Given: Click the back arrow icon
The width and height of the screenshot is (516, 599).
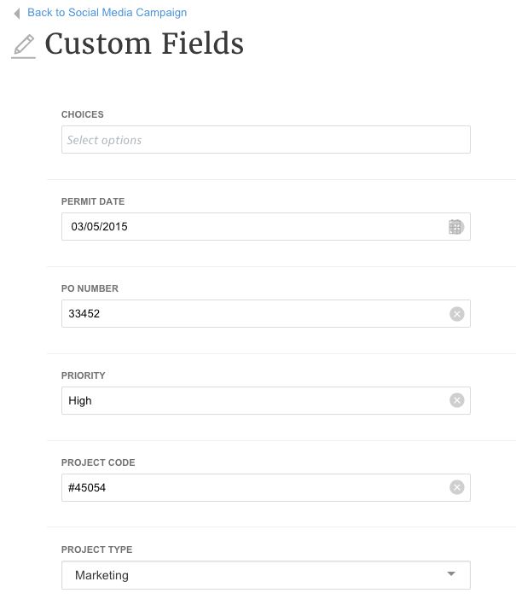Looking at the screenshot, I should pyautogui.click(x=17, y=14).
